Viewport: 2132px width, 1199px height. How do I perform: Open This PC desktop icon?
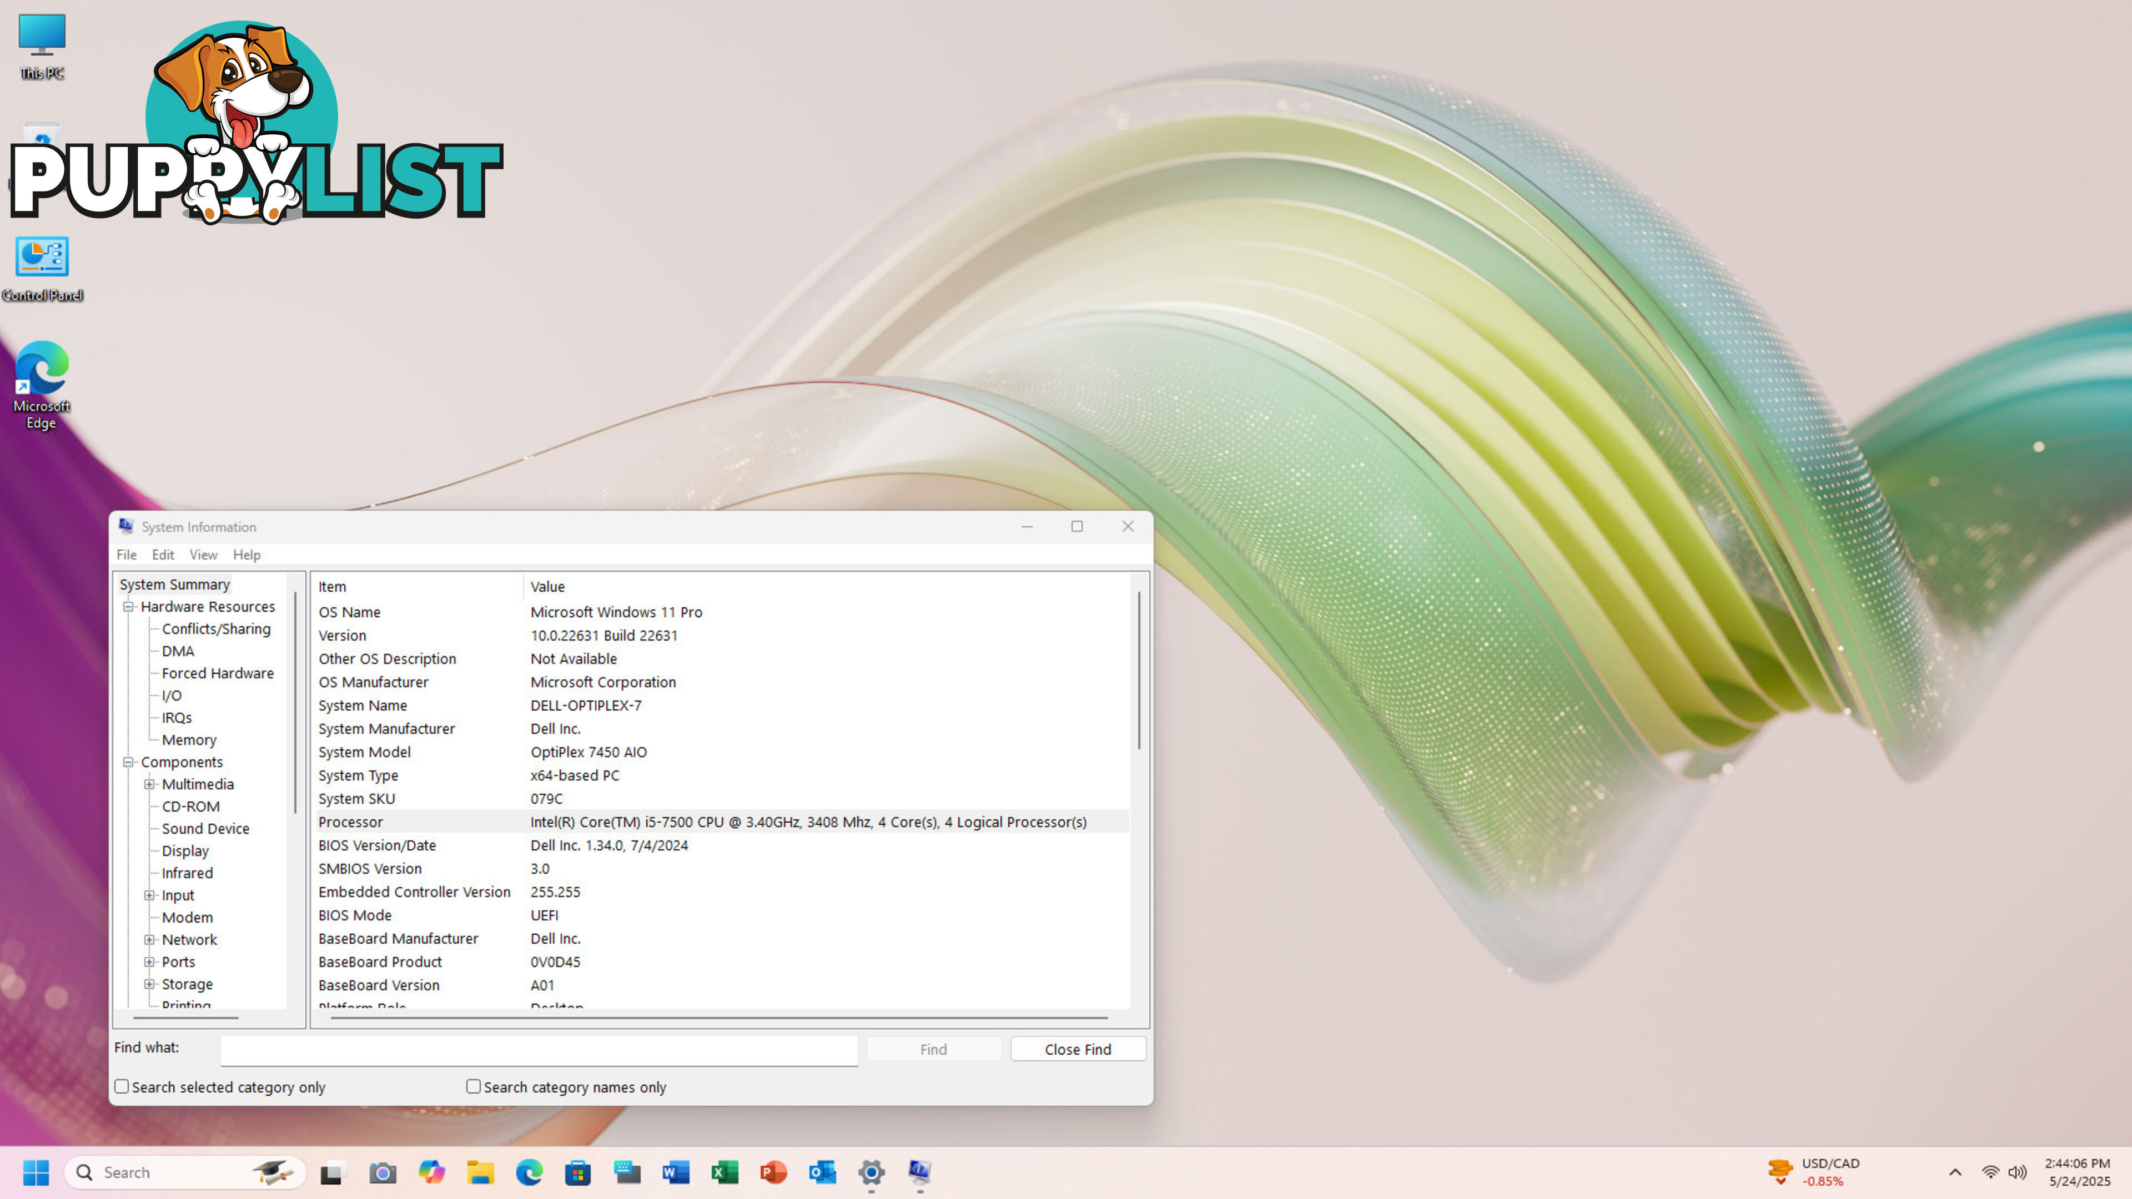coord(42,46)
